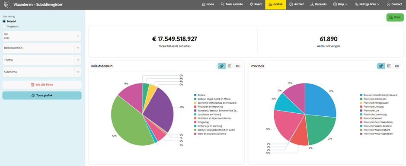406x166 pixels.
Task: Expand the Nuttige links menu
Action: [x=367, y=4]
